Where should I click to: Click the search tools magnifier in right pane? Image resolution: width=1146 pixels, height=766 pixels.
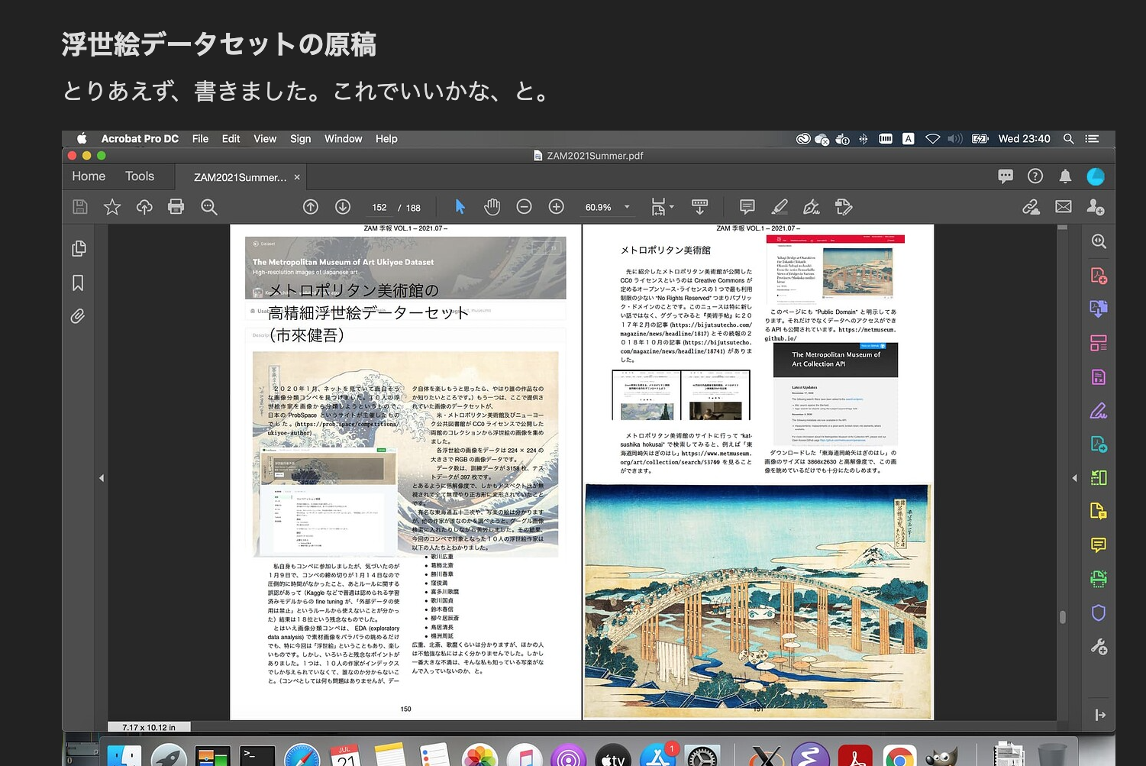coord(1099,241)
